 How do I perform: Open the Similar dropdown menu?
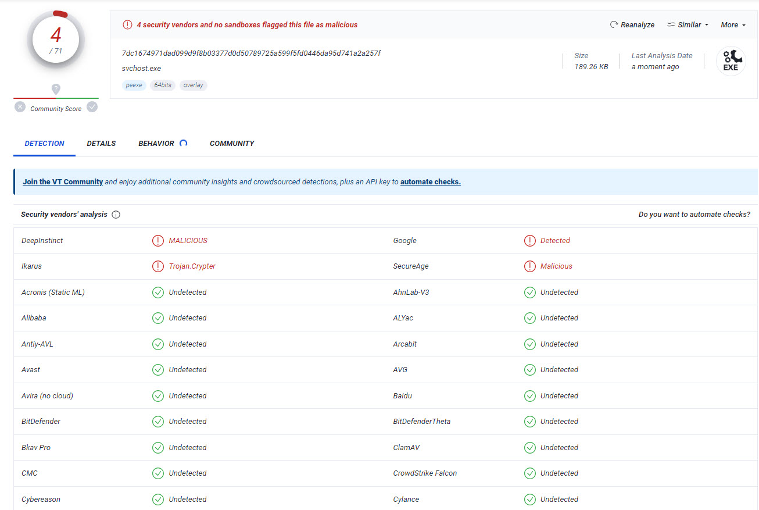coord(688,25)
